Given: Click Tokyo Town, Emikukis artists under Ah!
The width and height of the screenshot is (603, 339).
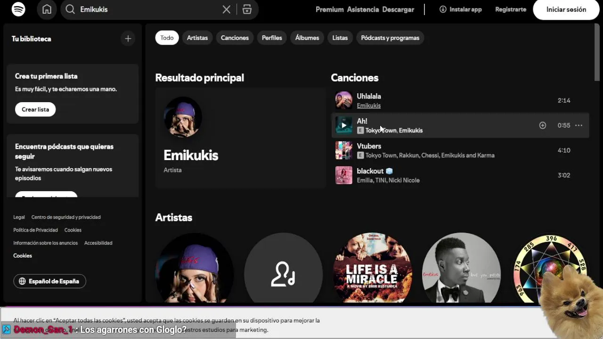Looking at the screenshot, I should tap(394, 130).
